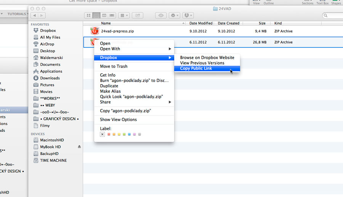The width and height of the screenshot is (343, 197).
Task: Apply the green label color
Action: (x=124, y=134)
